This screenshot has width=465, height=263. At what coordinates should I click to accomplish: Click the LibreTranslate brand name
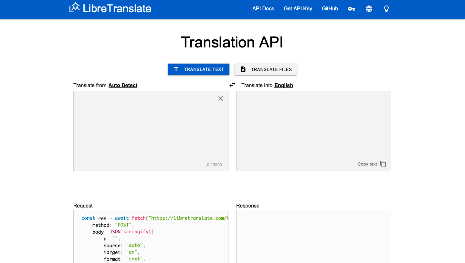coord(117,8)
